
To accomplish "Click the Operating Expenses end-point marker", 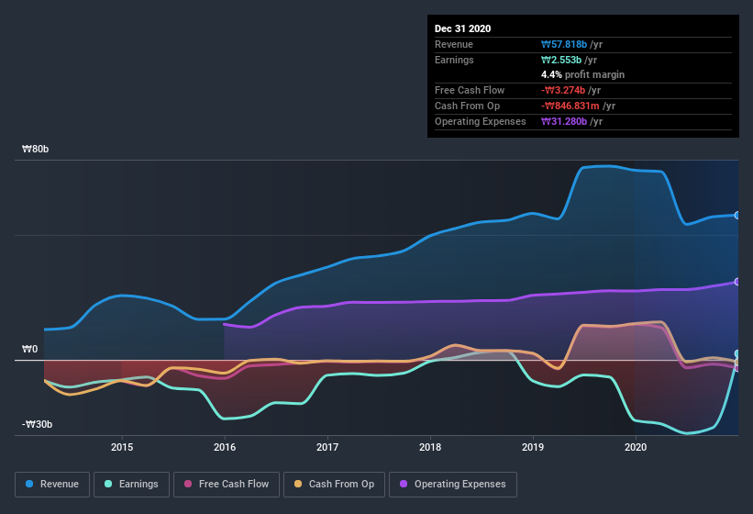I will coord(737,282).
